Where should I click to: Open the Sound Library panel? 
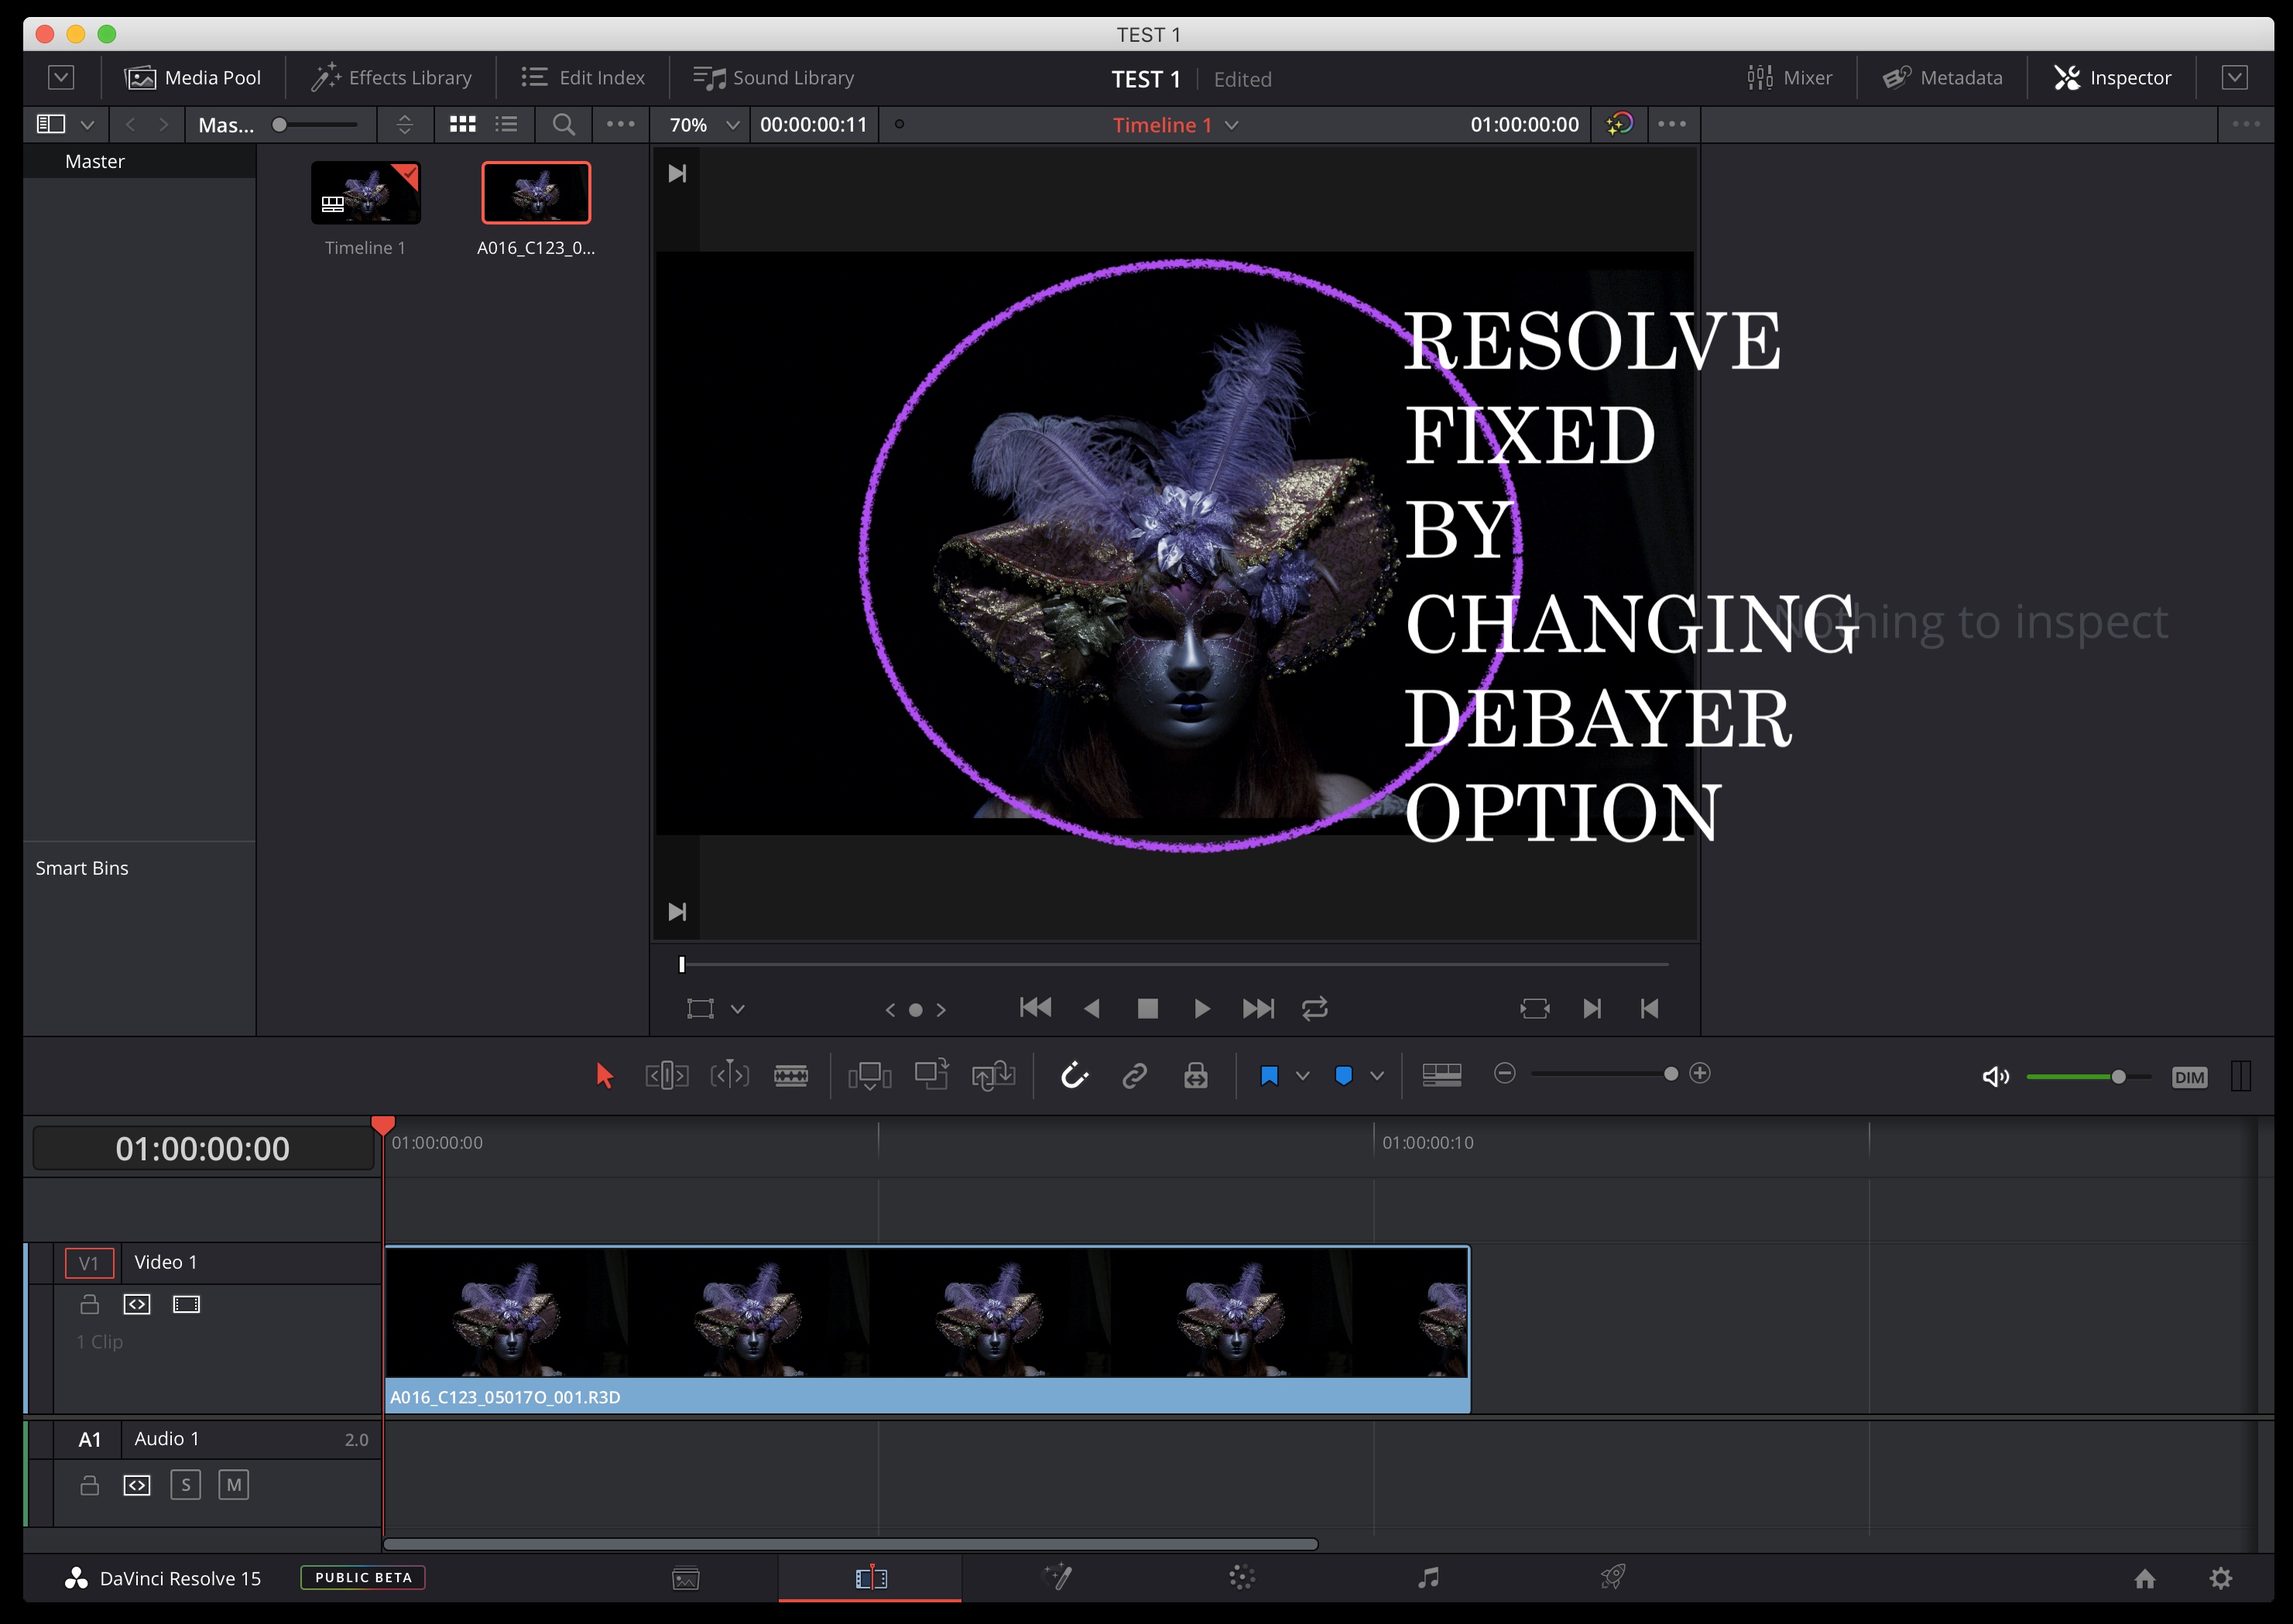click(x=774, y=78)
